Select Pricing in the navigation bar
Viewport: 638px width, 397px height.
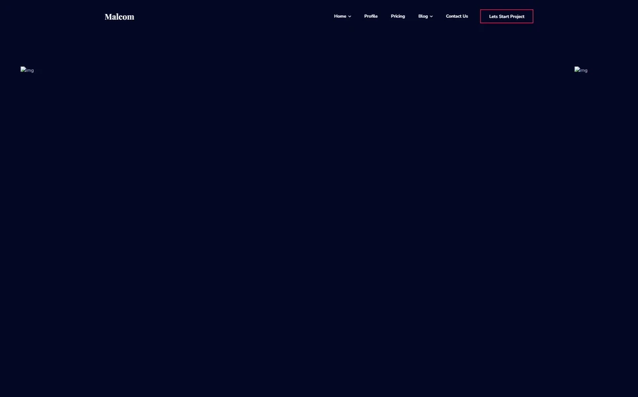coord(398,15)
